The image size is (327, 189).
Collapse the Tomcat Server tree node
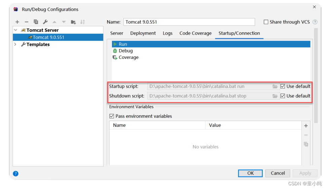pyautogui.click(x=15, y=30)
